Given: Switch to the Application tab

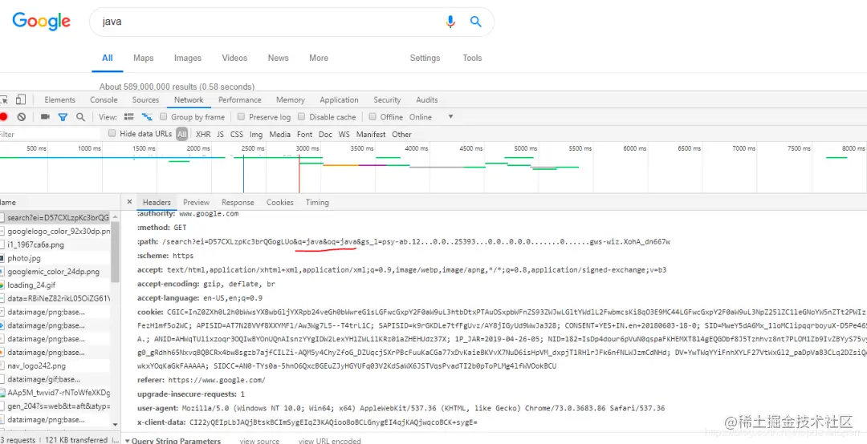Looking at the screenshot, I should click(339, 100).
